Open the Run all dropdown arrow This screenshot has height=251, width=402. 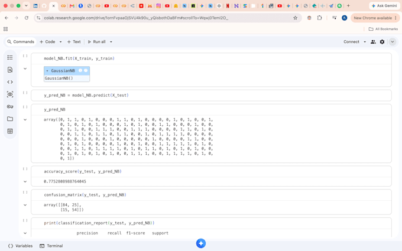pos(111,42)
